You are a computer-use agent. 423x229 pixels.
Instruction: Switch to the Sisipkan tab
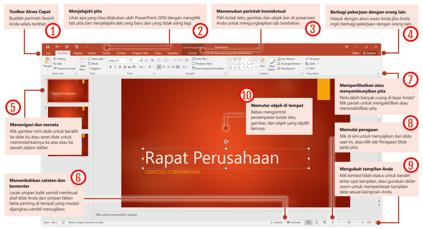78,53
